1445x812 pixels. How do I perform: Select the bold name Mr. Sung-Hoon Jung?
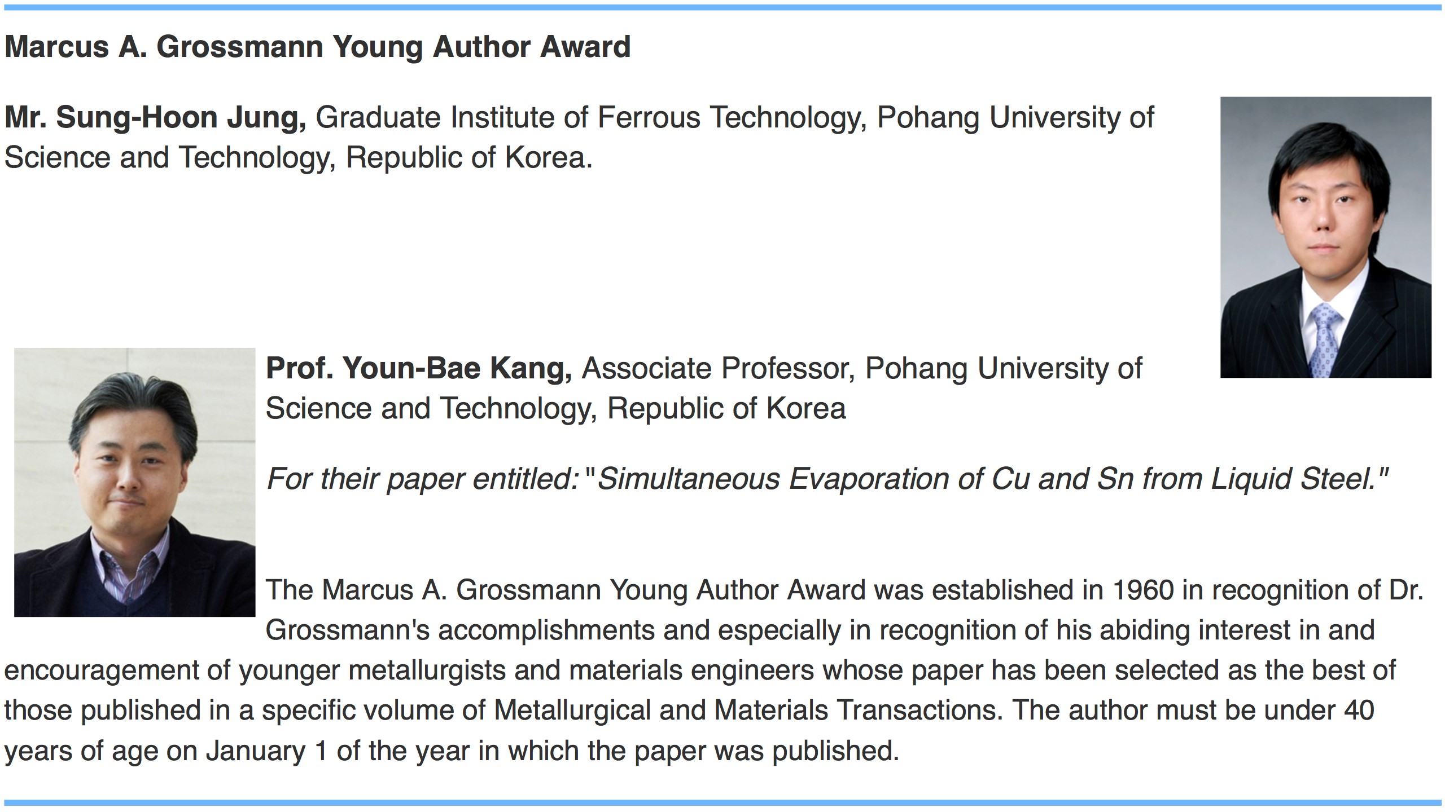[x=155, y=118]
